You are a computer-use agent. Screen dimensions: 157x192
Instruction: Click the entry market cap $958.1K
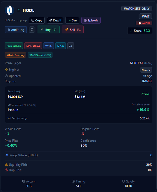pyautogui.click(x=13, y=110)
